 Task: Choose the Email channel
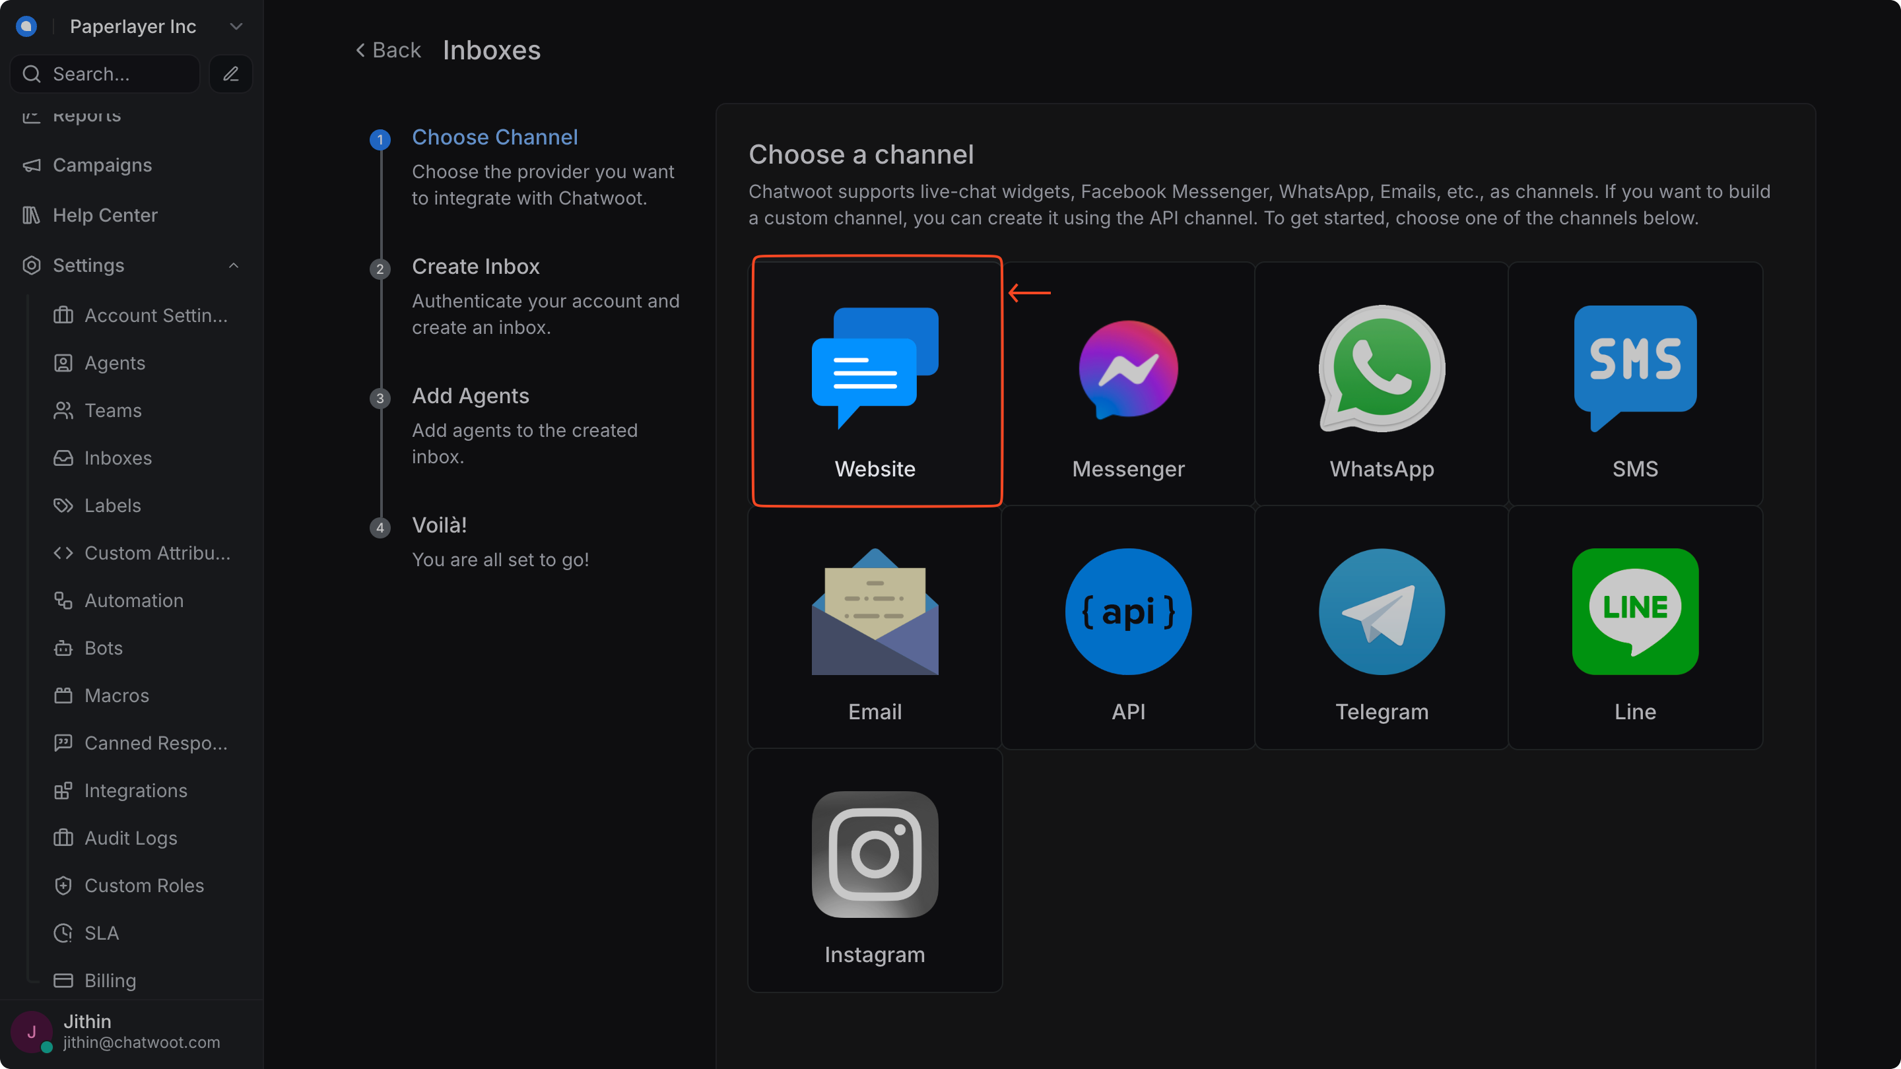tap(875, 627)
